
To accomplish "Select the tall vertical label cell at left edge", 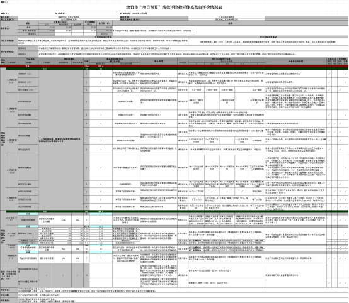I will [3, 139].
